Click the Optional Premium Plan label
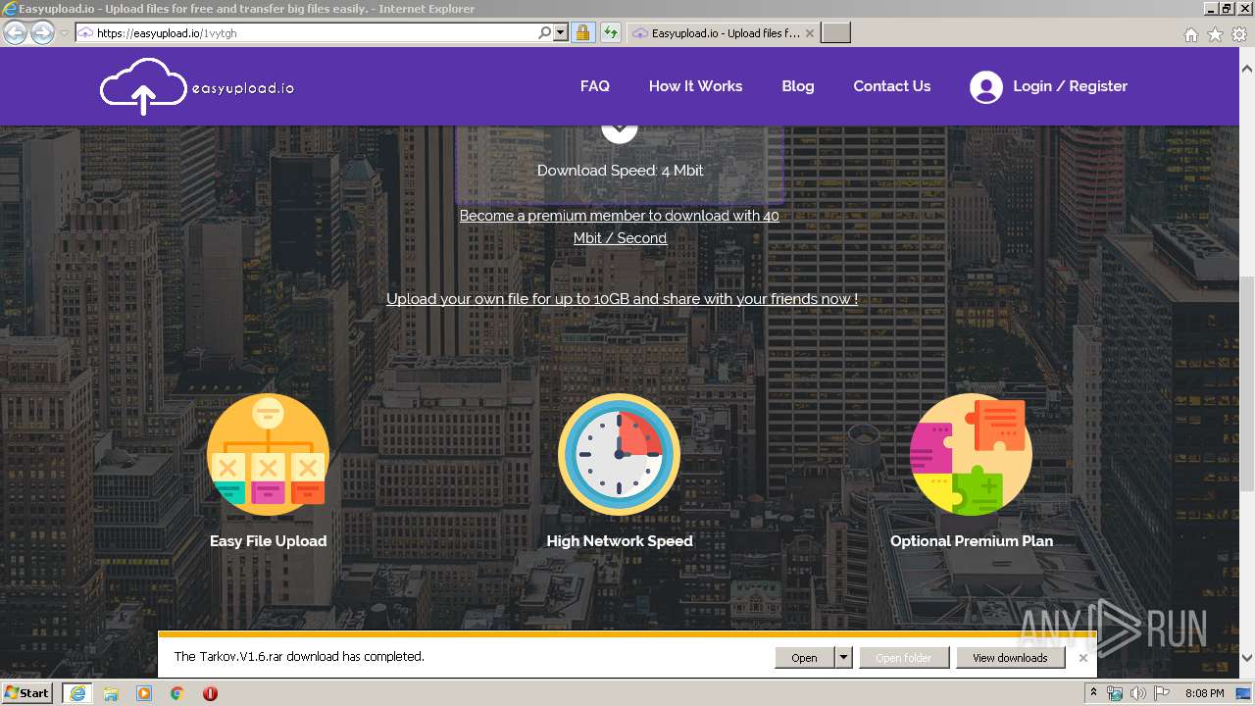Viewport: 1255px width, 706px height. pyautogui.click(x=972, y=540)
